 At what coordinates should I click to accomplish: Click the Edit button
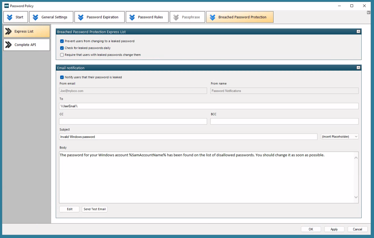tap(69, 209)
